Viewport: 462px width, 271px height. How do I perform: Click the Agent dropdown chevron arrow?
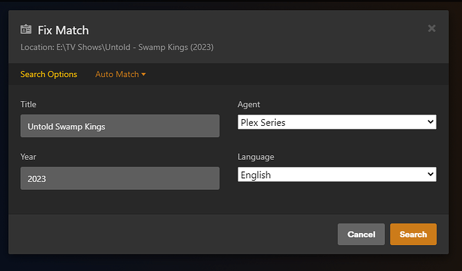click(x=431, y=122)
